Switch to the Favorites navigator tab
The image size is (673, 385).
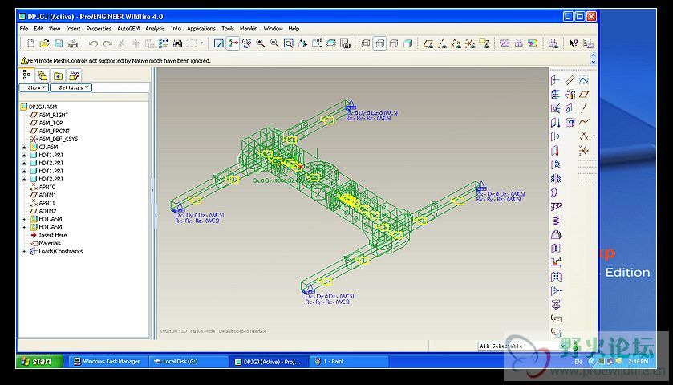click(x=58, y=75)
